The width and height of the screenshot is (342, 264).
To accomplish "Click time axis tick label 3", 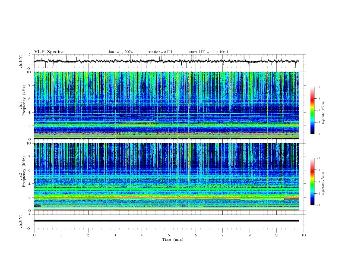I will coord(115,235).
